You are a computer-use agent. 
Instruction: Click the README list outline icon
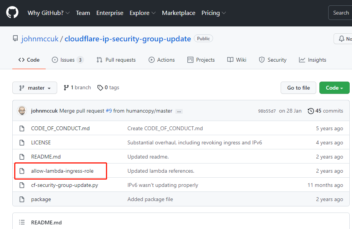pyautogui.click(x=22, y=222)
